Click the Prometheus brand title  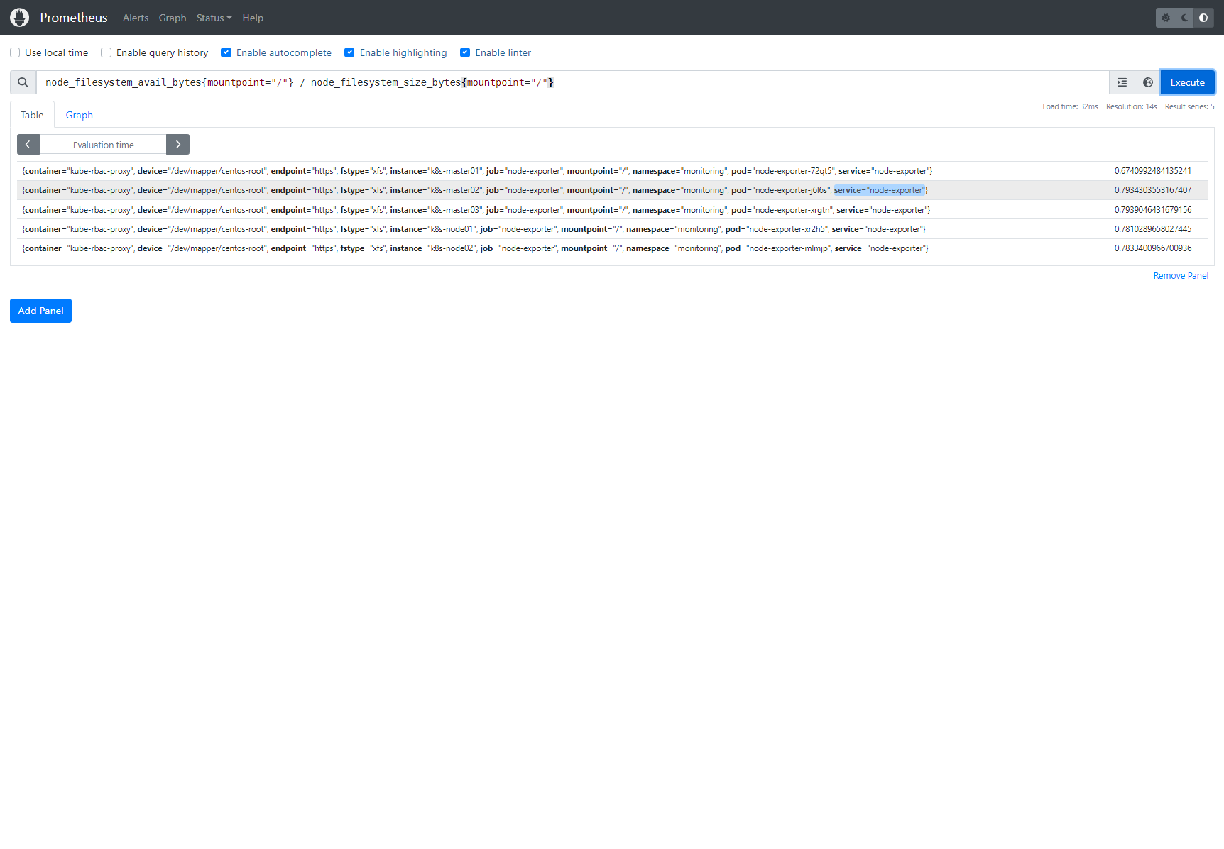[74, 18]
